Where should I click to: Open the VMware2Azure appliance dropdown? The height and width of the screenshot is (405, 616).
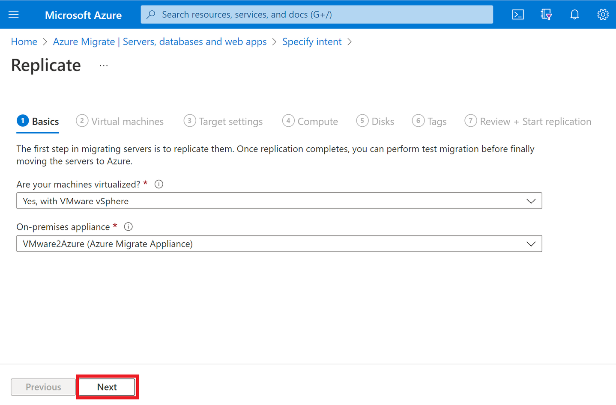pyautogui.click(x=279, y=244)
